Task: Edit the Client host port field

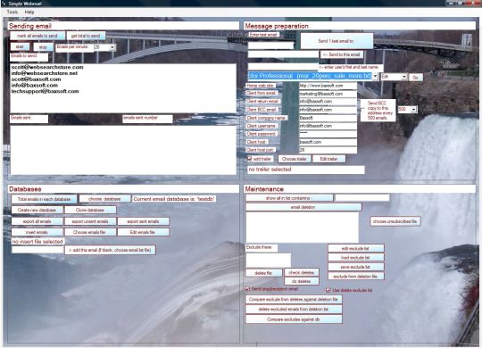Action: point(328,150)
